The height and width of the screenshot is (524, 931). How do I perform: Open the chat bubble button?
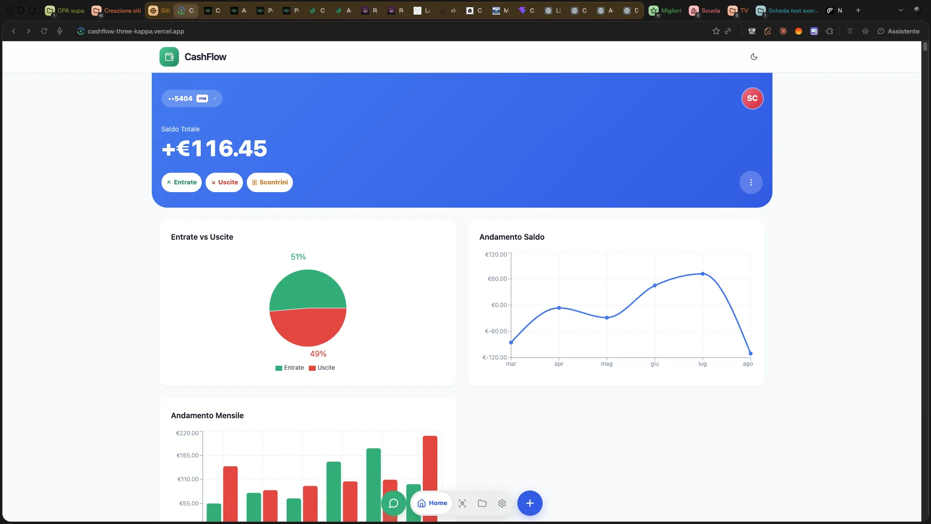pyautogui.click(x=393, y=503)
